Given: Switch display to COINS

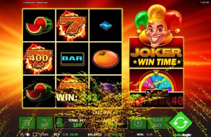Looking at the screenshot, I should [44, 135].
